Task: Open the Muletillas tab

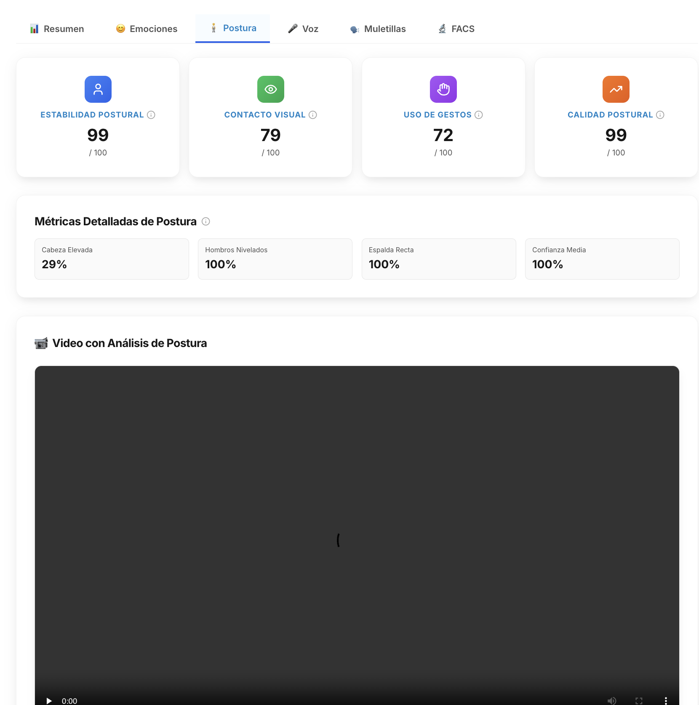Action: coord(378,29)
